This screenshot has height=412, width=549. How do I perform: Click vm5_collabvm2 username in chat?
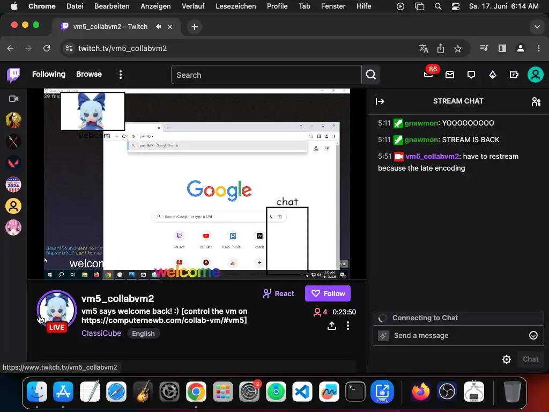coord(432,156)
